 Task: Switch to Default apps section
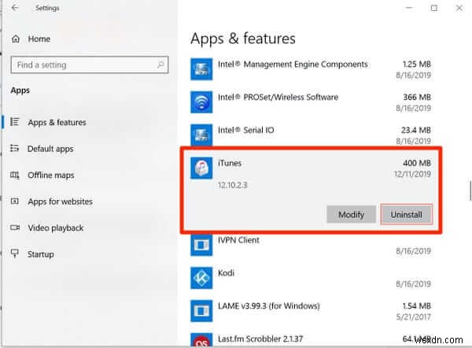[x=50, y=149]
